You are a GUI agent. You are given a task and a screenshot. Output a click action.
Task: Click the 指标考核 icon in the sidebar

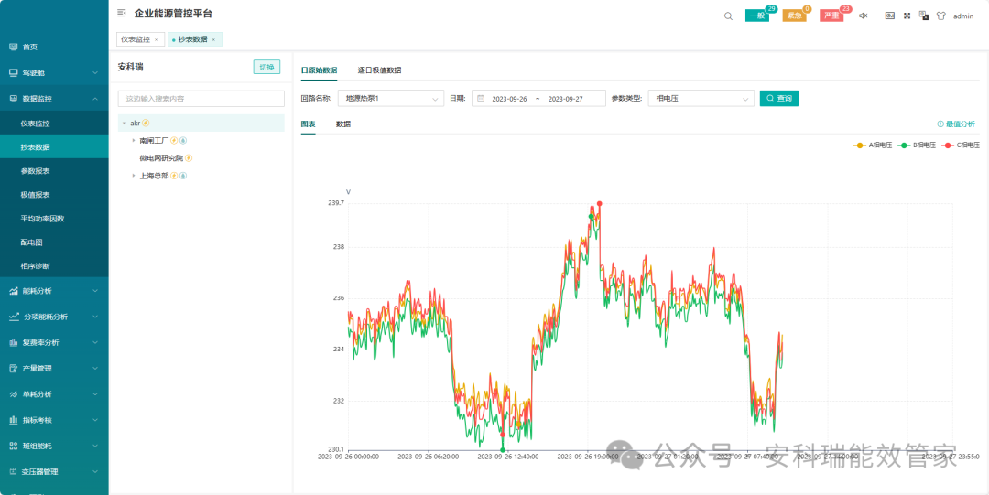point(13,420)
